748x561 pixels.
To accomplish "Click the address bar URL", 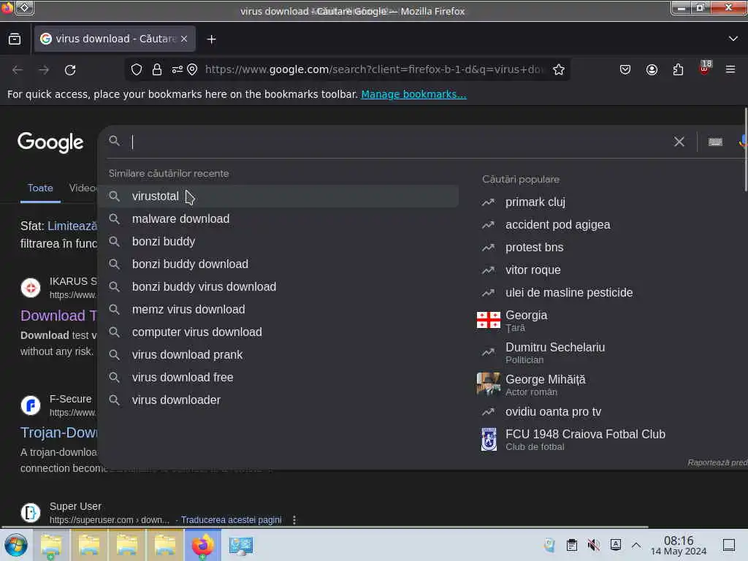I will 373,69.
